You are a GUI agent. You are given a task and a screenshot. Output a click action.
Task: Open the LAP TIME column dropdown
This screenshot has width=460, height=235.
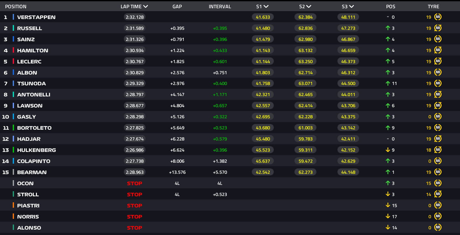[145, 6]
